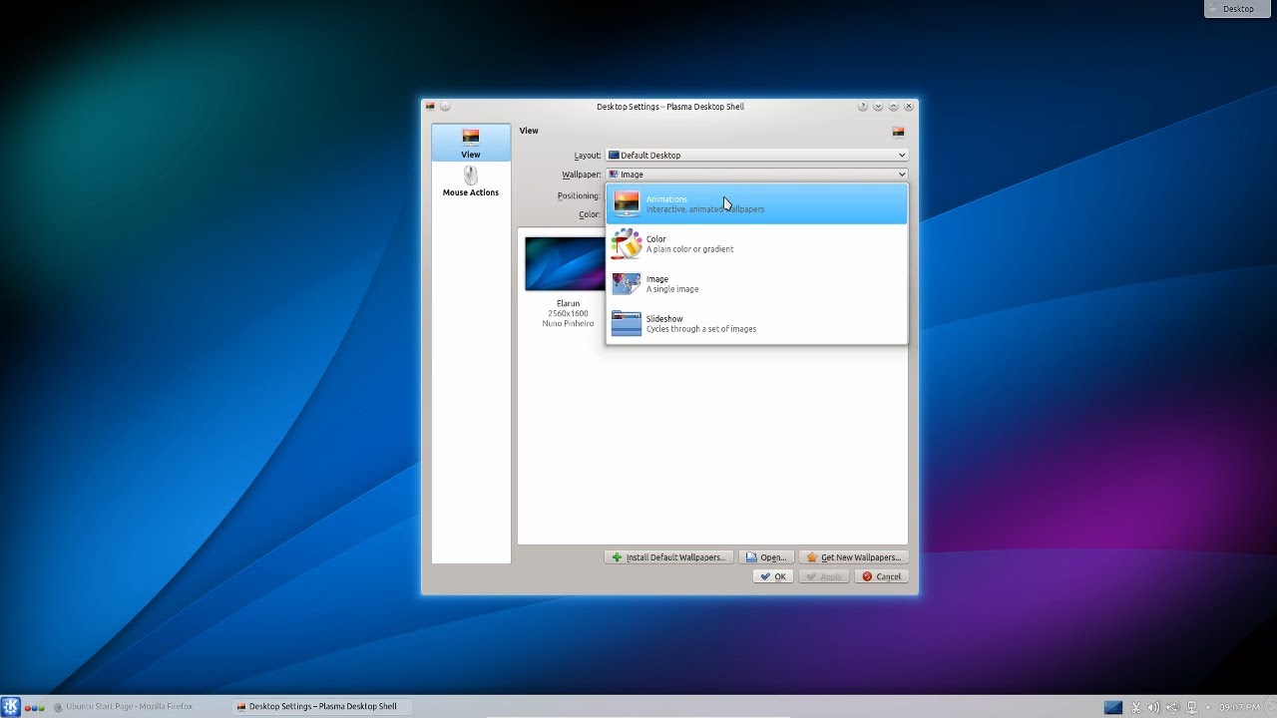The width and height of the screenshot is (1277, 718).
Task: Click the Wallpaper dropdown arrow
Action: [x=901, y=175]
